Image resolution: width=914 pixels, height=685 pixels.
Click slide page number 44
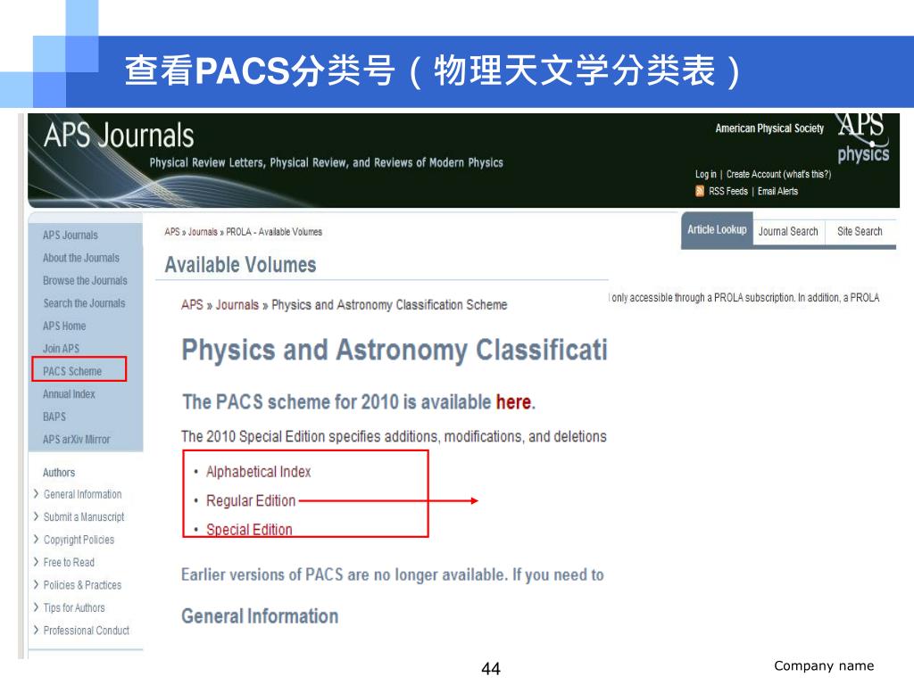tap(491, 668)
